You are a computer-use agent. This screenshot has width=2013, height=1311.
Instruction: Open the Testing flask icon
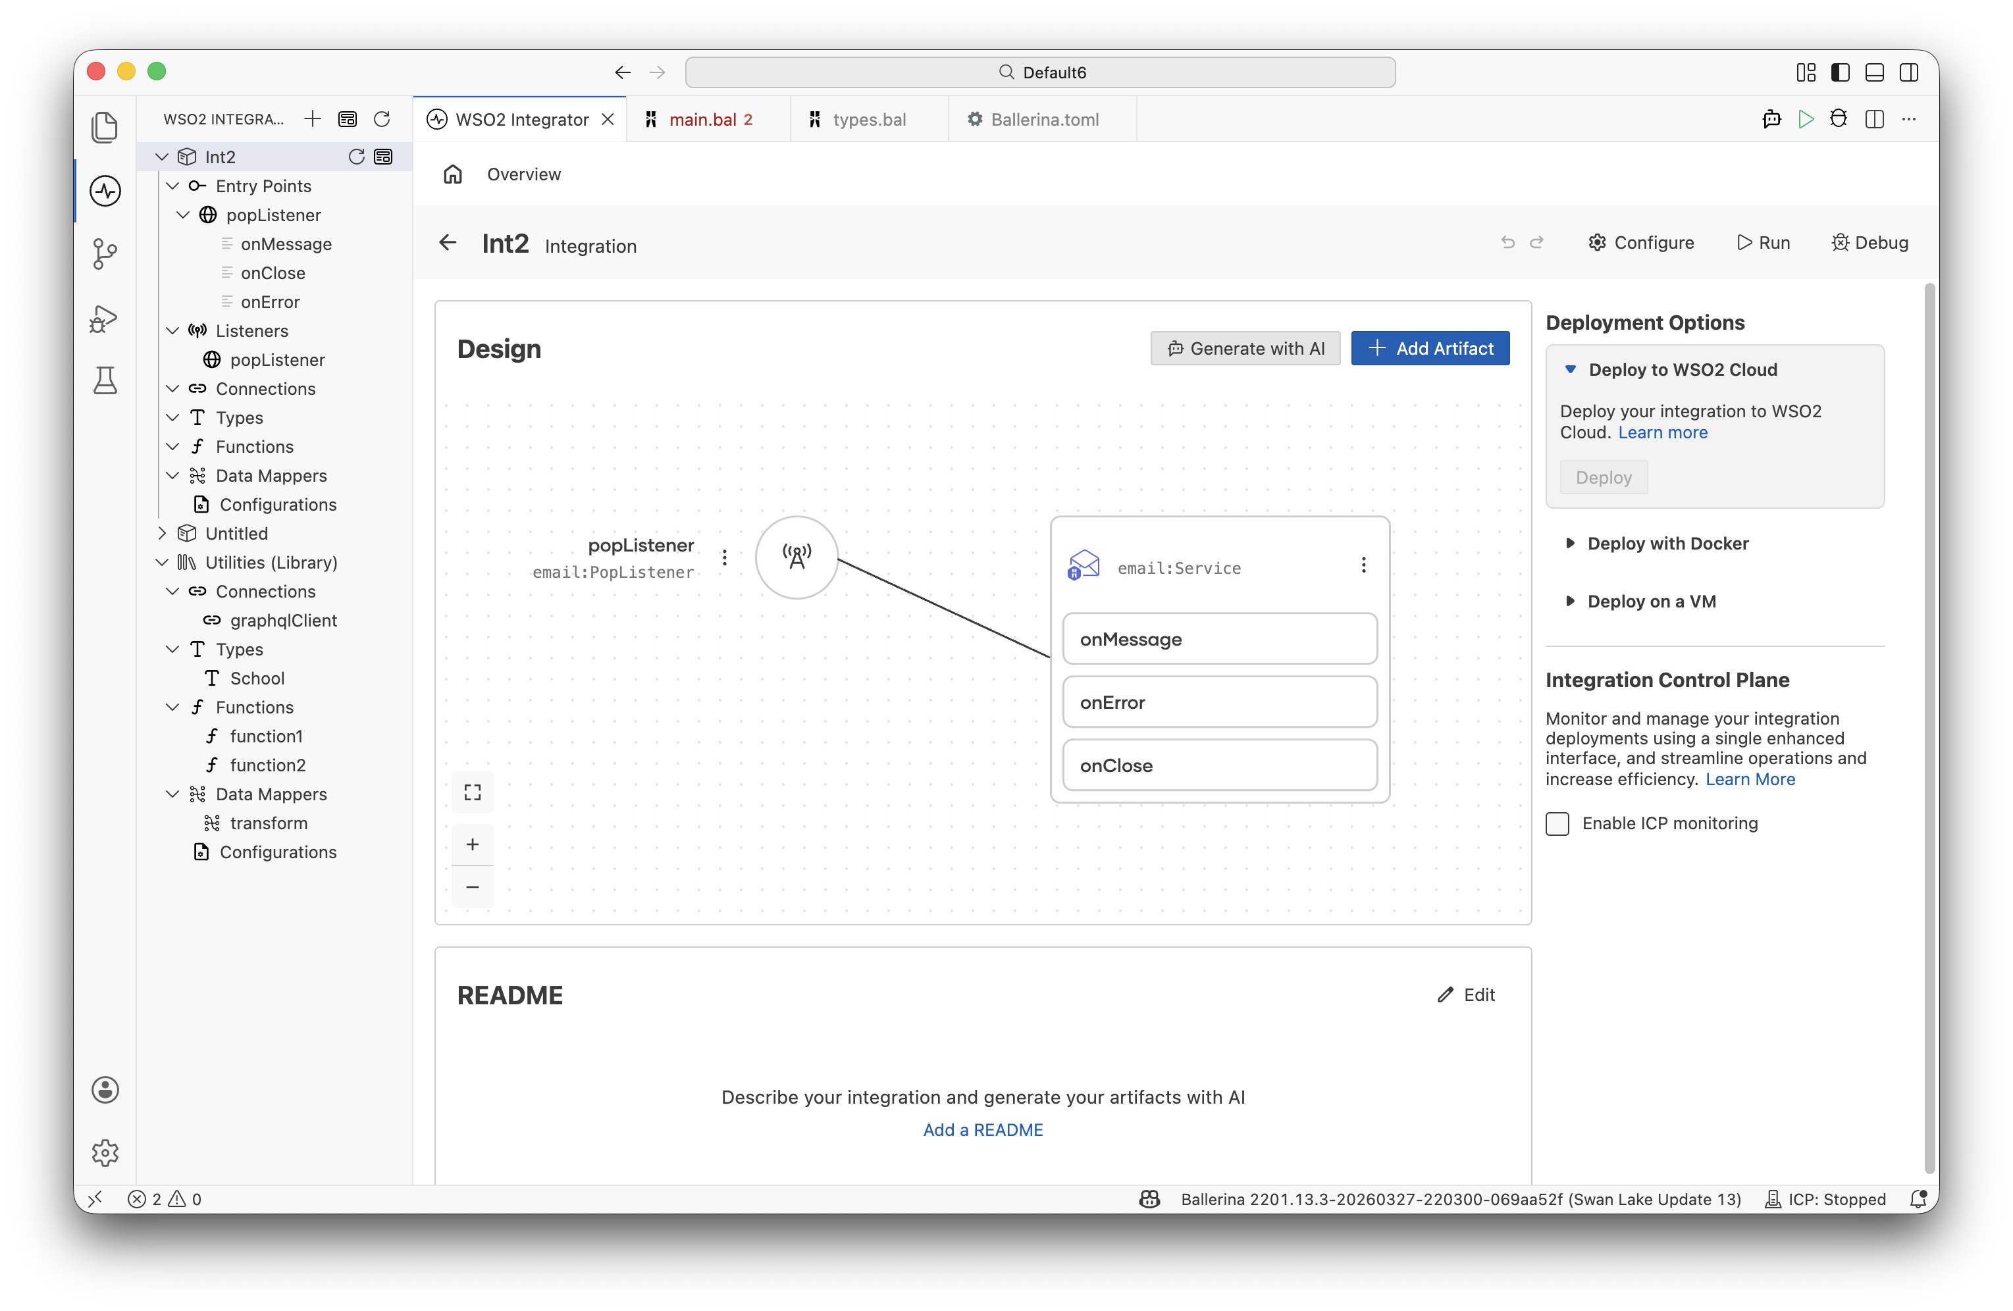(105, 380)
